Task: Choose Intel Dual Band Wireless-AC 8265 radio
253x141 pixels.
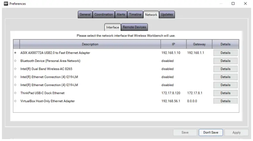Action: pos(15,69)
